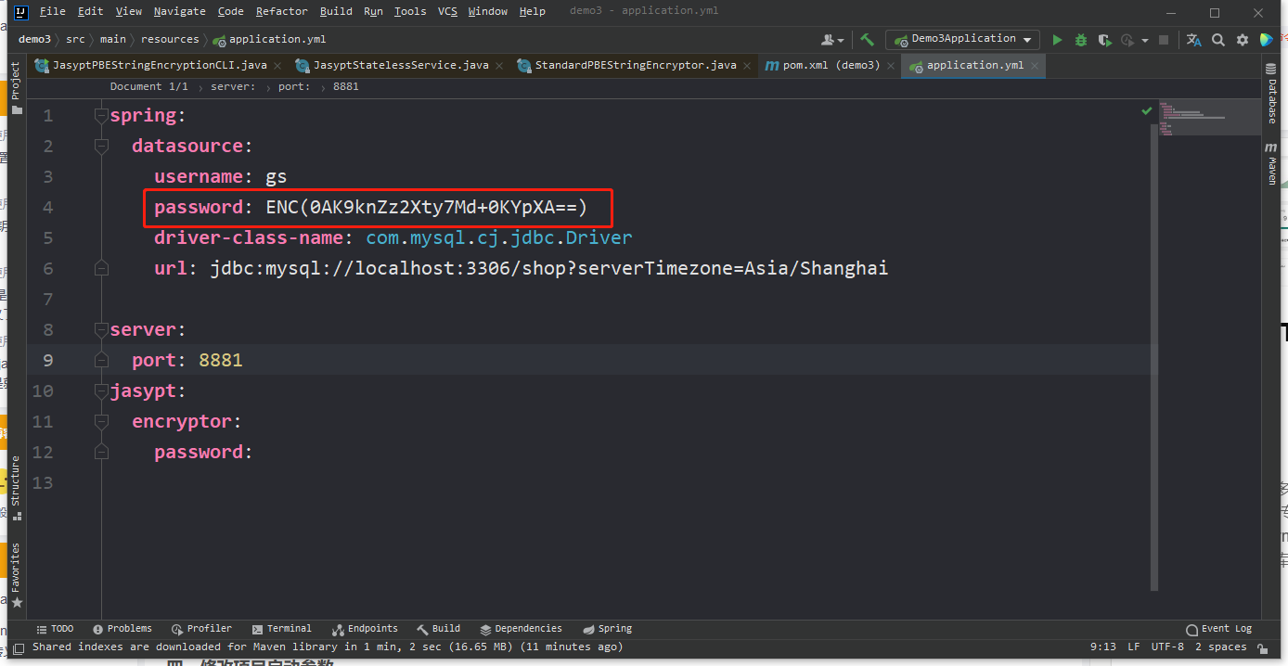The image size is (1288, 666).
Task: Open the Database tool window
Action: (x=1271, y=96)
